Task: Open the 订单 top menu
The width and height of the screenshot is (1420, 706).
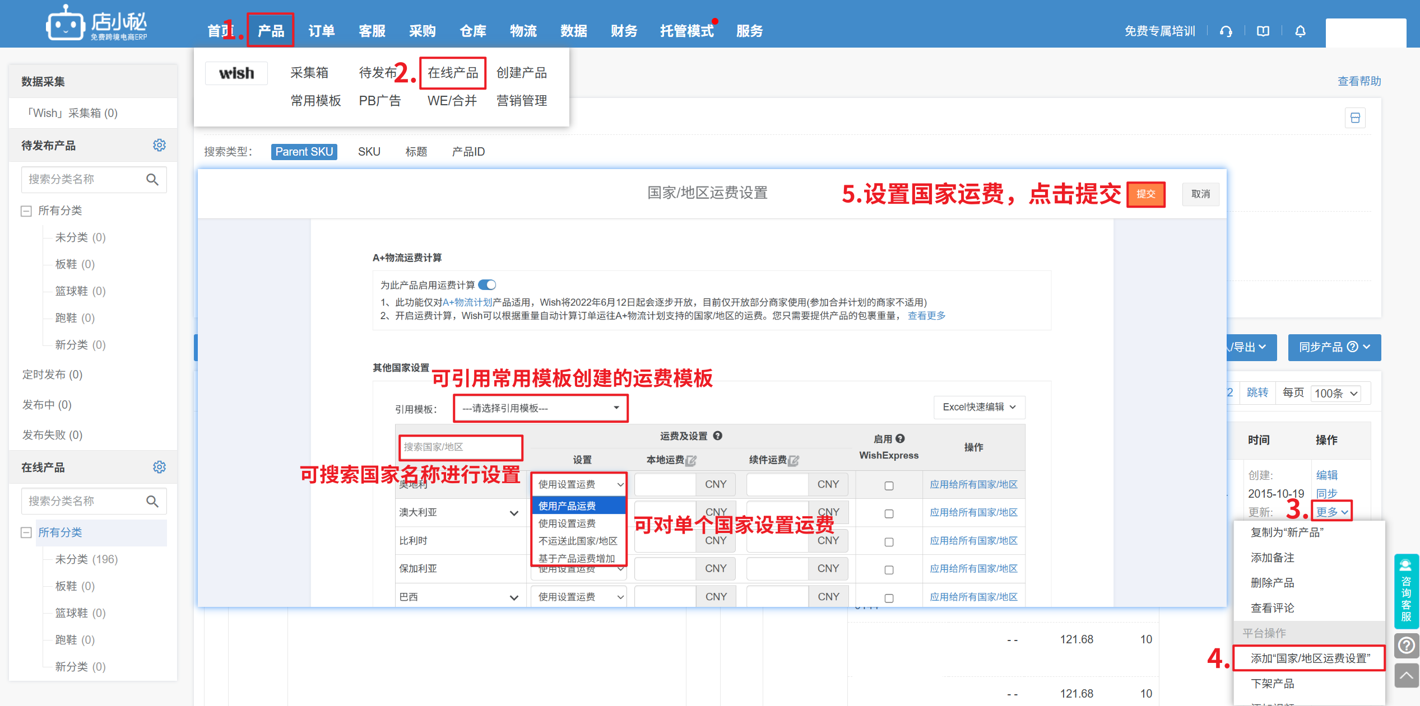Action: [321, 31]
